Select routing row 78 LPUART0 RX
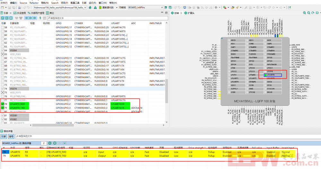 (149, 152)
